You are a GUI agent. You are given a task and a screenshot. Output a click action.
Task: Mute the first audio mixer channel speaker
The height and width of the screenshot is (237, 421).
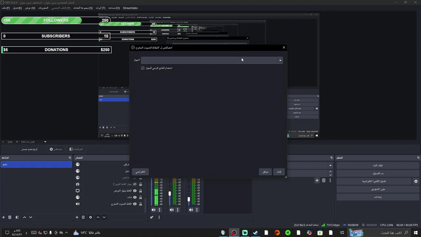click(x=153, y=210)
